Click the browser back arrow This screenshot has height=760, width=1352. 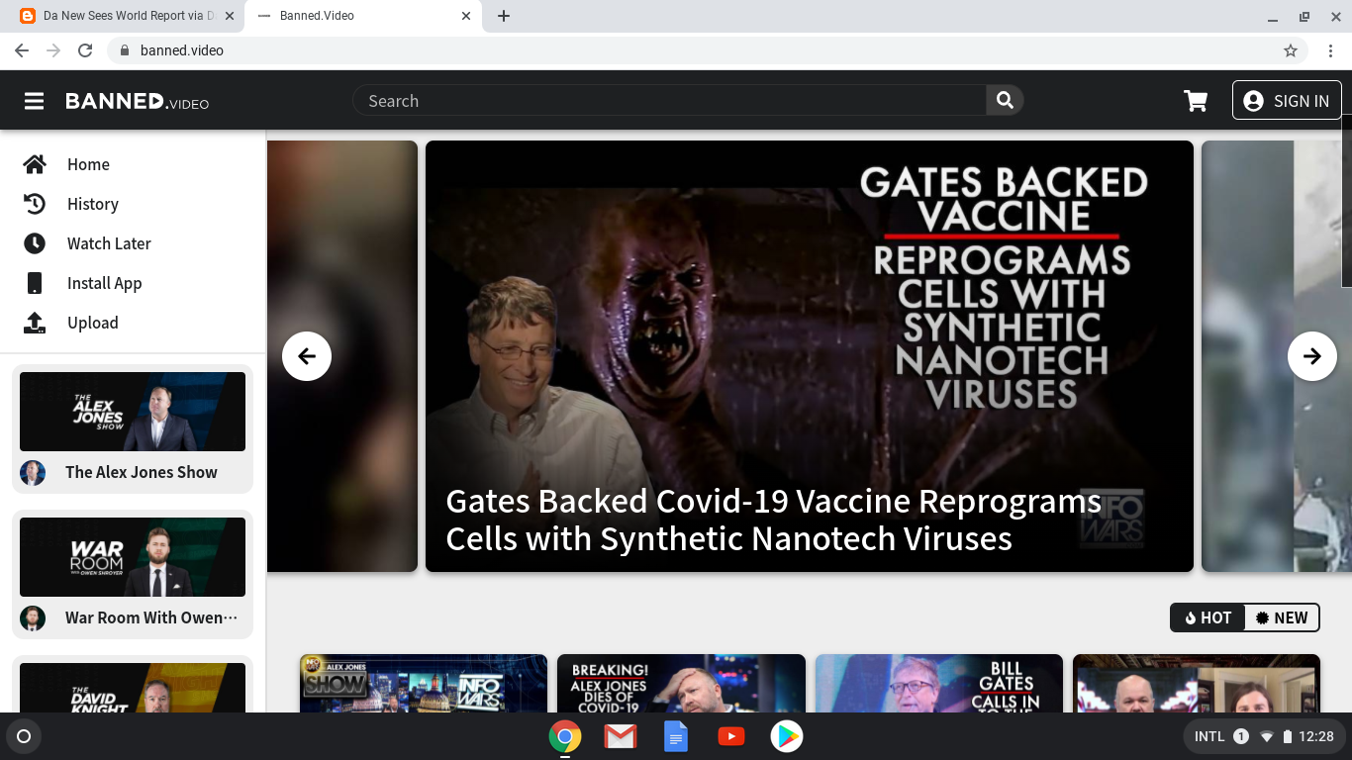(22, 50)
